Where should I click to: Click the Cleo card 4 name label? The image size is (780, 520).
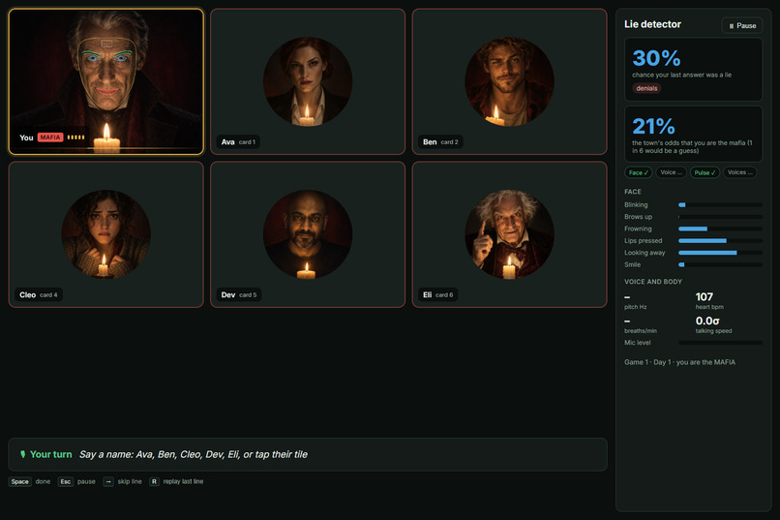tap(39, 295)
